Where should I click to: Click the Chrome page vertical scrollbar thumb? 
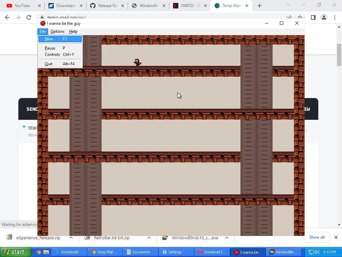click(339, 55)
